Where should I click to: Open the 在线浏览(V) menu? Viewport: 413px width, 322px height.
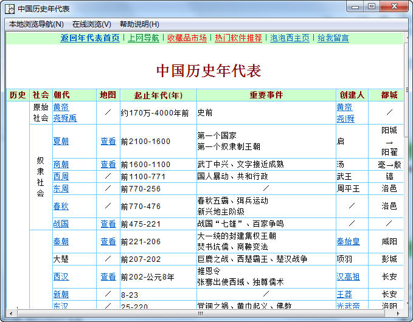click(x=92, y=24)
